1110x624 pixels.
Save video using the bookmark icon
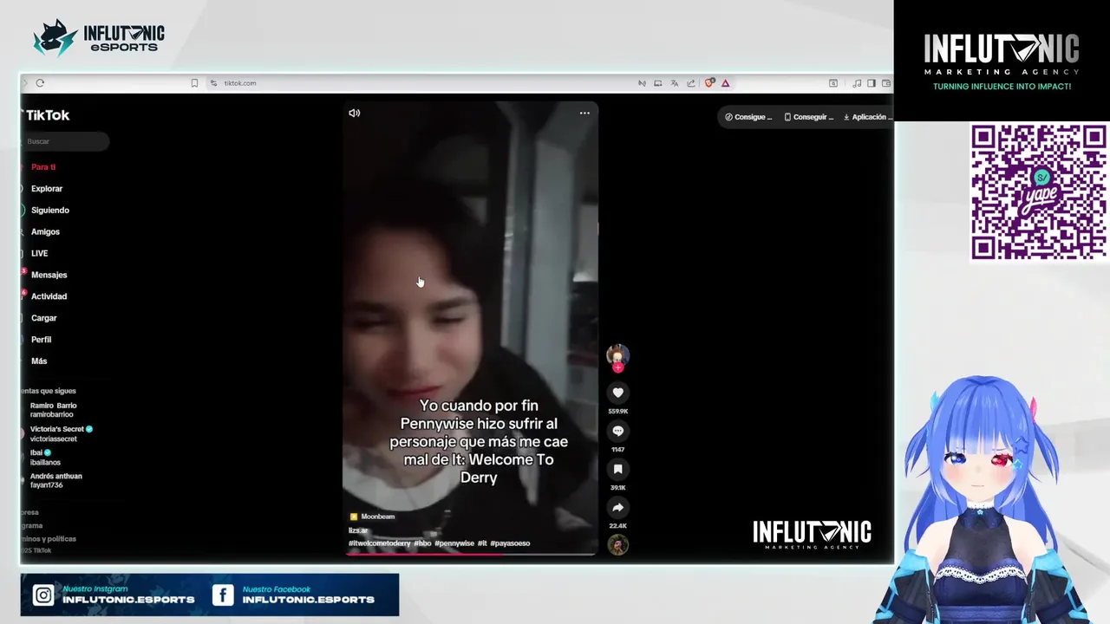pos(617,469)
